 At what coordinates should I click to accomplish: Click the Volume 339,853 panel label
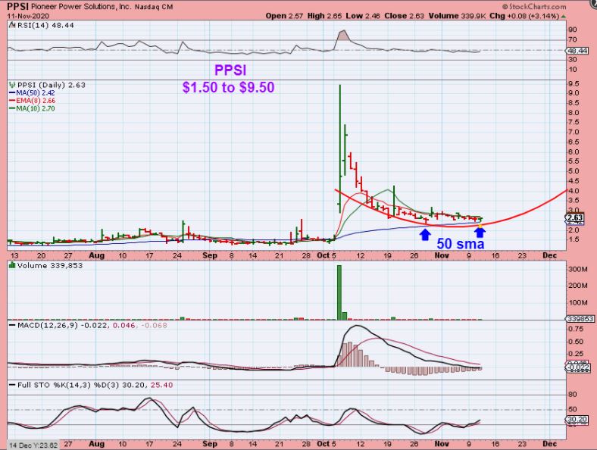[x=50, y=265]
